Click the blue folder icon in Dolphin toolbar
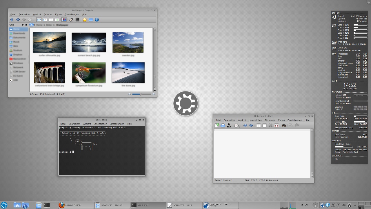 (x=91, y=20)
